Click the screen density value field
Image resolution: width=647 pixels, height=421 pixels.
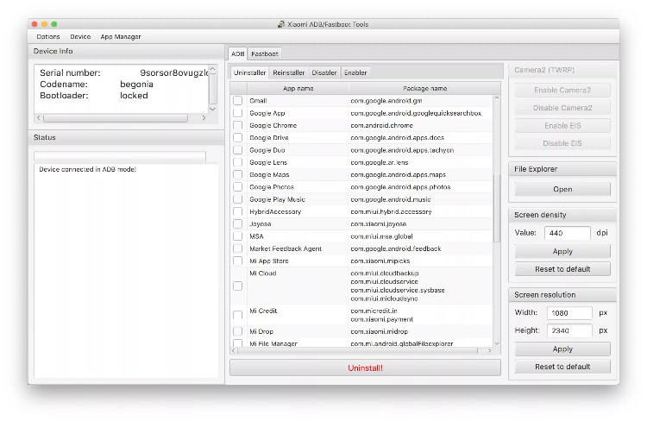[x=568, y=233]
